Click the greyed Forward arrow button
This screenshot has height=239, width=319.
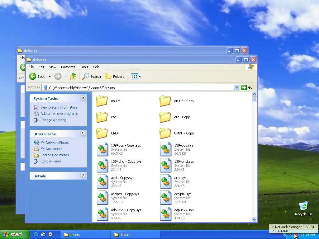pyautogui.click(x=58, y=77)
